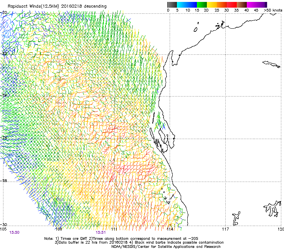284x249 pixels.
Task: Click the '>50 knots' legend label
Action: pos(273,10)
